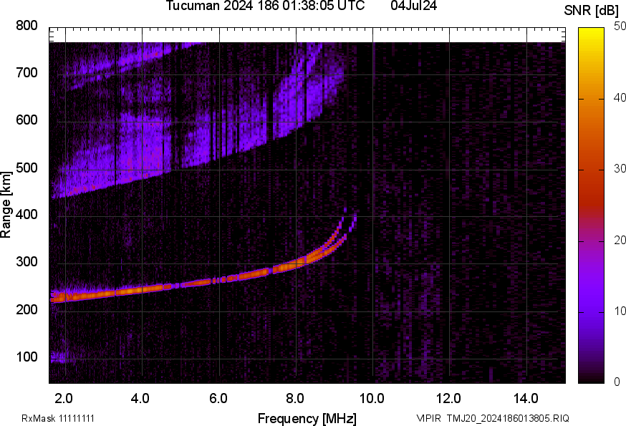
Task: Click the '600' range tick label
Action: [x=27, y=120]
